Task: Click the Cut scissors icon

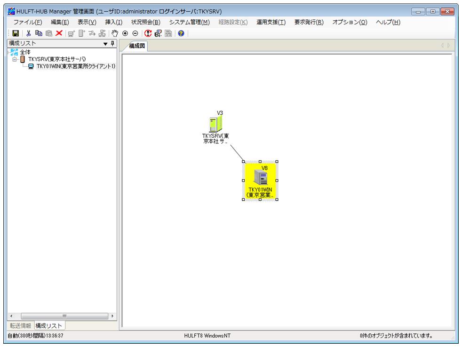Action: pyautogui.click(x=29, y=33)
